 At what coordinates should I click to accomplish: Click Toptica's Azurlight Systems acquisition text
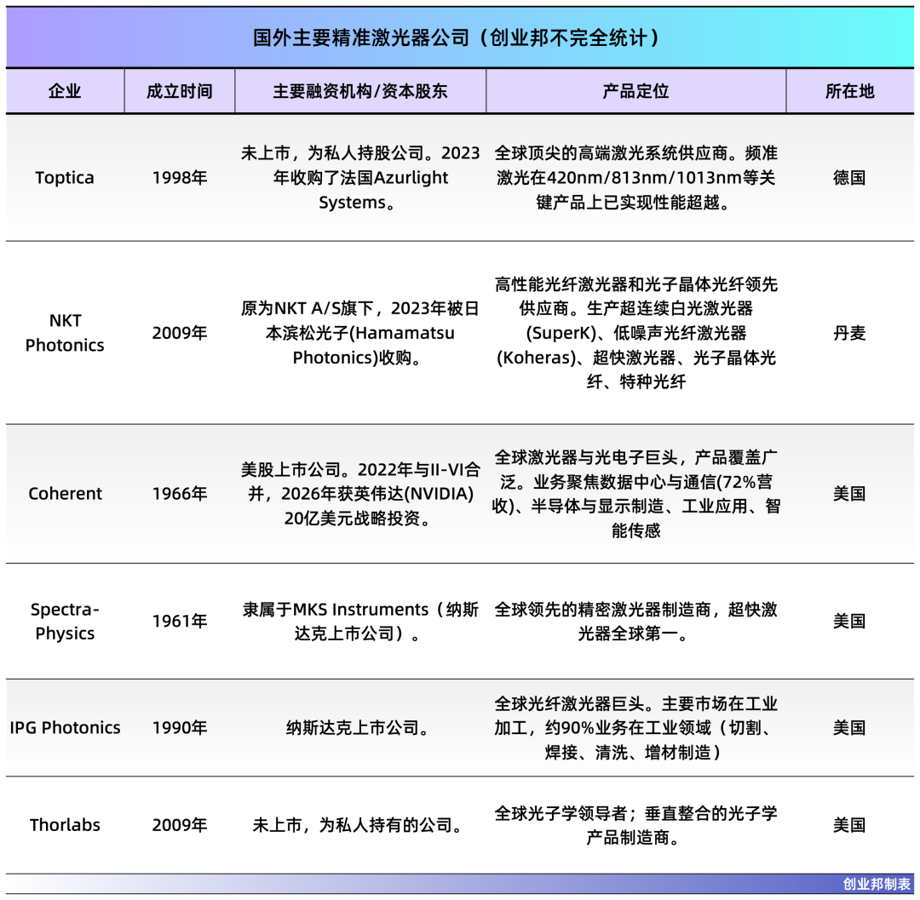[x=360, y=178]
